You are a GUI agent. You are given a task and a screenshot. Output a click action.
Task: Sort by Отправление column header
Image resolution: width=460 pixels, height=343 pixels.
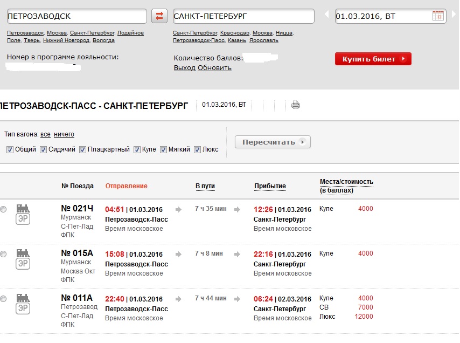point(126,186)
